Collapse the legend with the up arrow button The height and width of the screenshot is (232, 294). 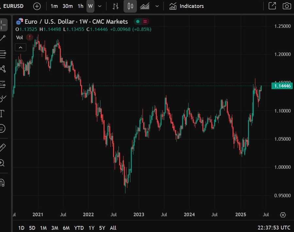[21, 47]
